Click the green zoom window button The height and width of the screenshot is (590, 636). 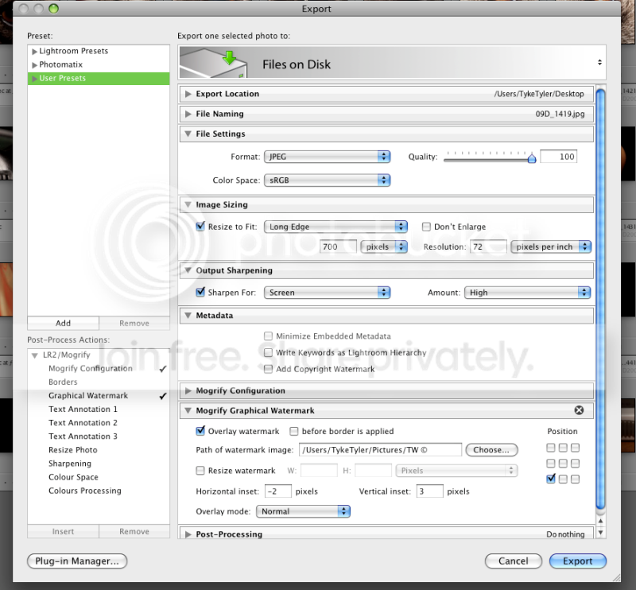[53, 9]
